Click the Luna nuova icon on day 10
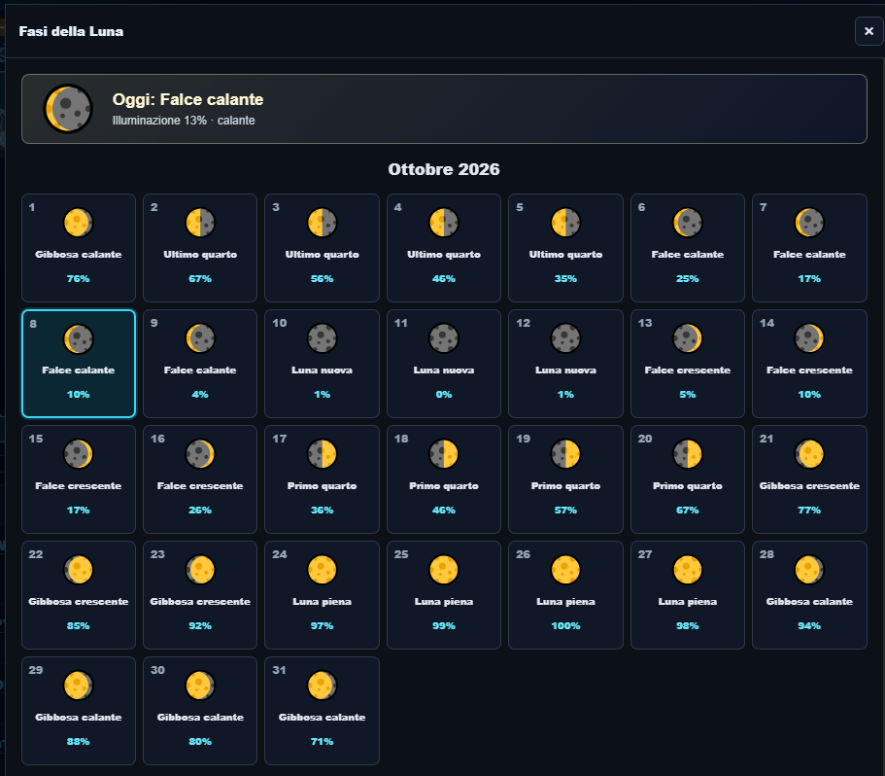Viewport: 885px width, 776px height. tap(322, 338)
